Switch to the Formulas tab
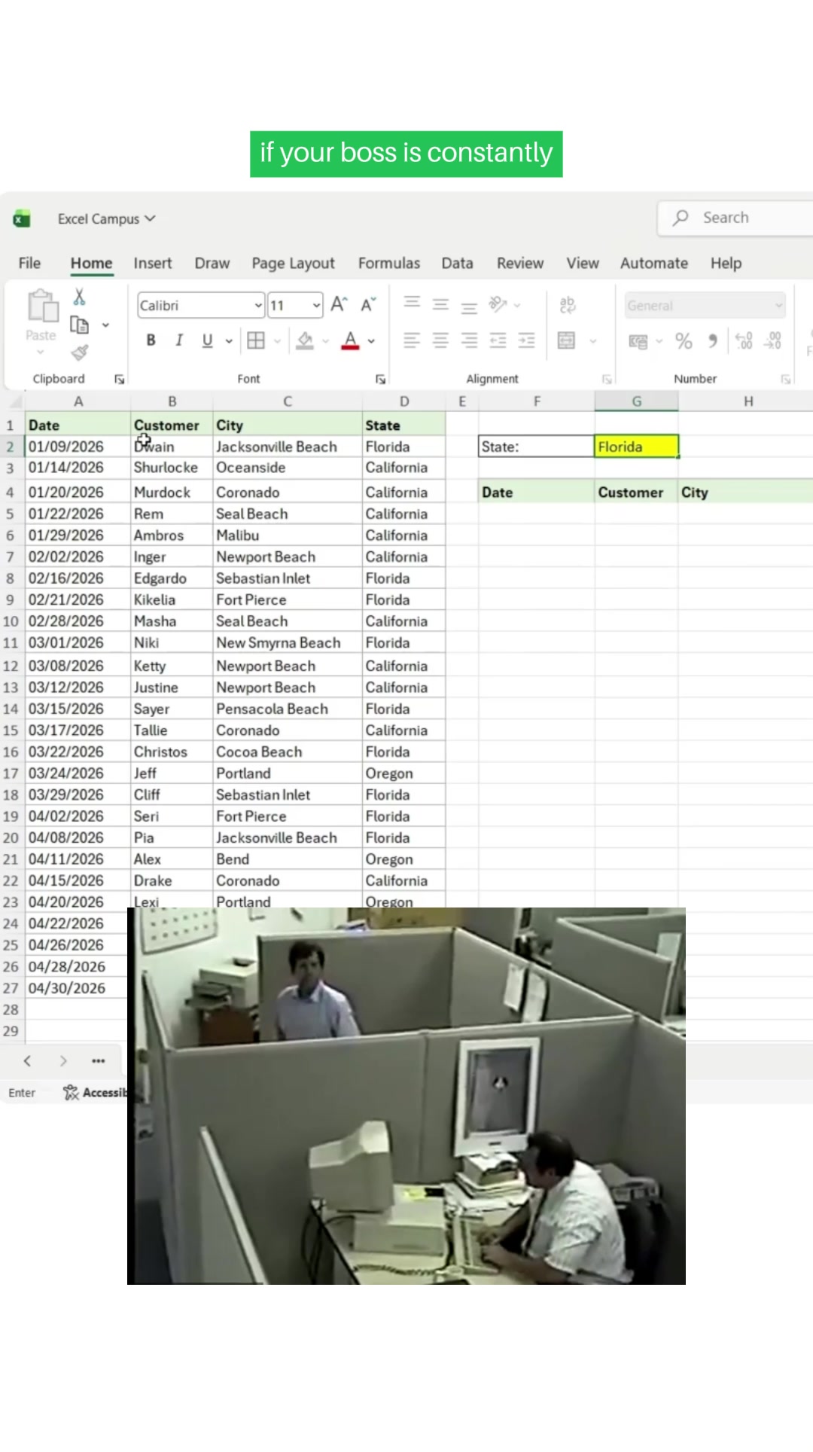Image resolution: width=813 pixels, height=1452 pixels. pos(389,263)
